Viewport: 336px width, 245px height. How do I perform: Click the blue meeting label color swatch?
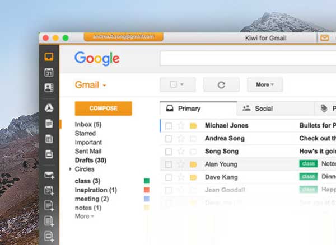147,199
